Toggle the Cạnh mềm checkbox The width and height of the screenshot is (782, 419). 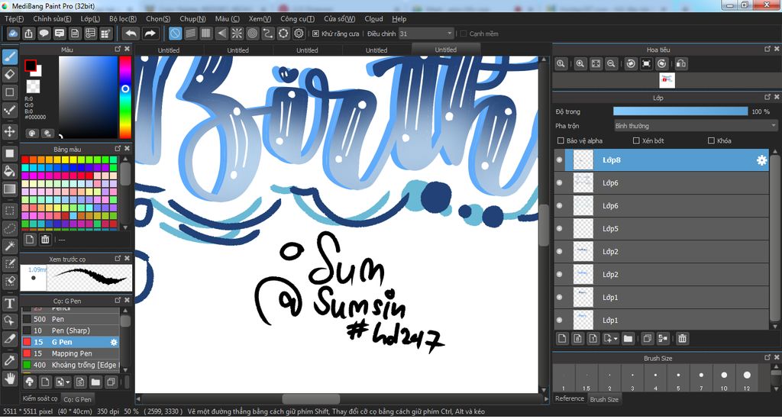point(464,34)
